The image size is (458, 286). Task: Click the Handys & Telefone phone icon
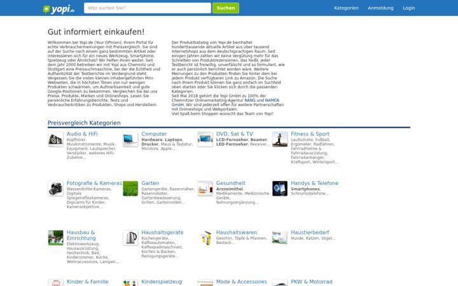click(280, 189)
